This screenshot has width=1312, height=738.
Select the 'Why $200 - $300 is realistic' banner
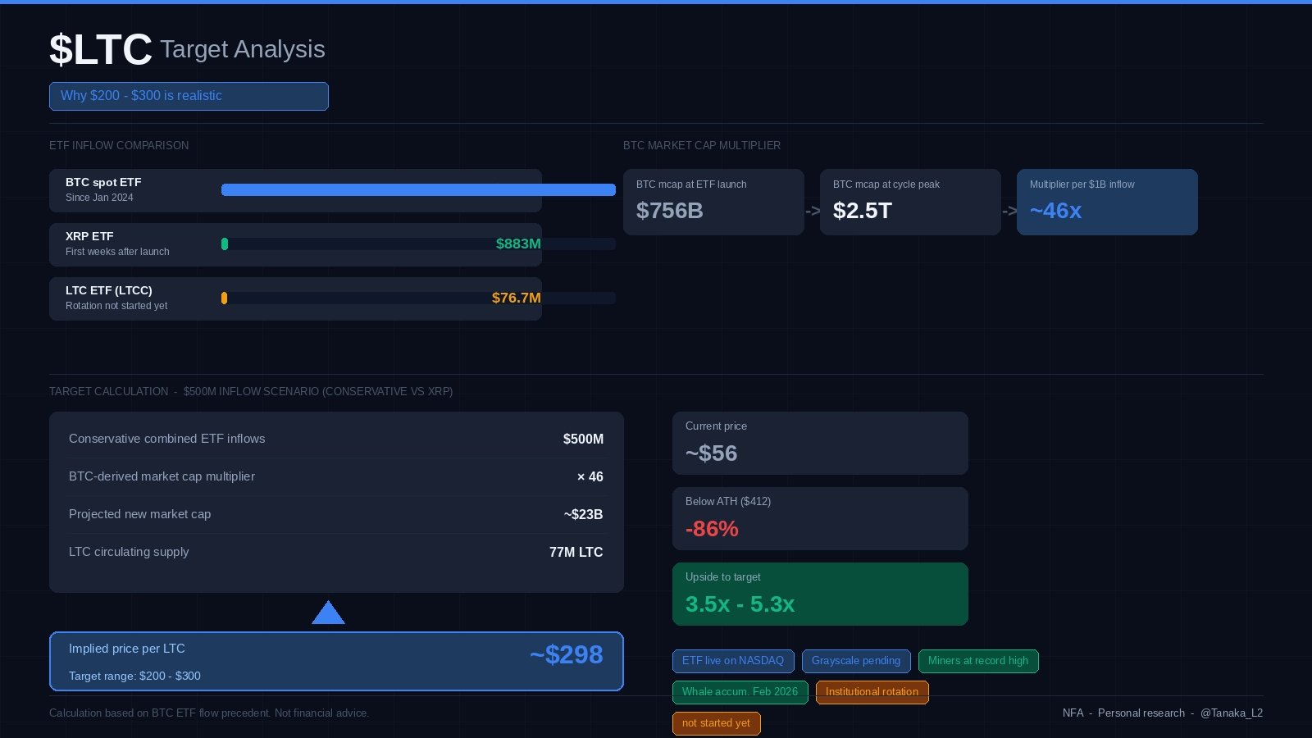[189, 96]
